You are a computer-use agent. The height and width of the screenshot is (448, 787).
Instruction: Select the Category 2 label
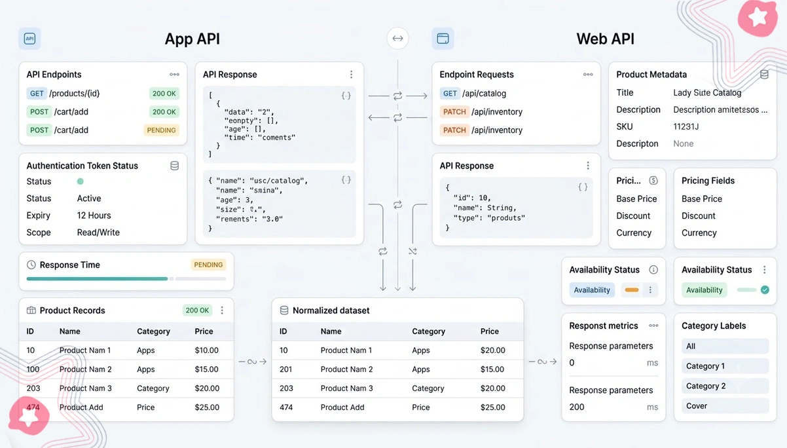tap(725, 386)
